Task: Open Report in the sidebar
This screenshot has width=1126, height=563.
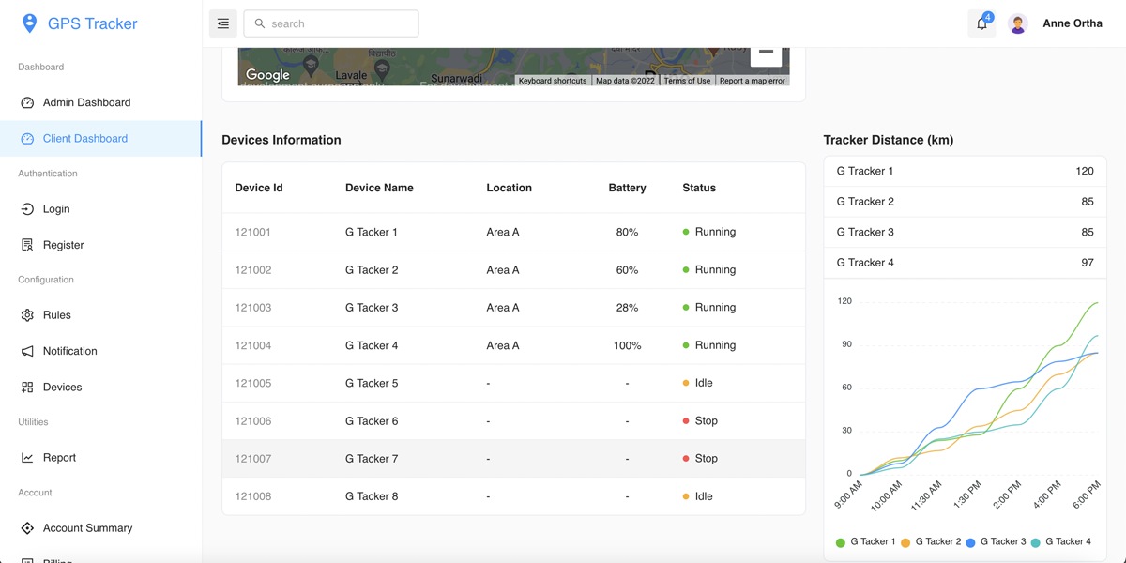Action: [x=100, y=457]
